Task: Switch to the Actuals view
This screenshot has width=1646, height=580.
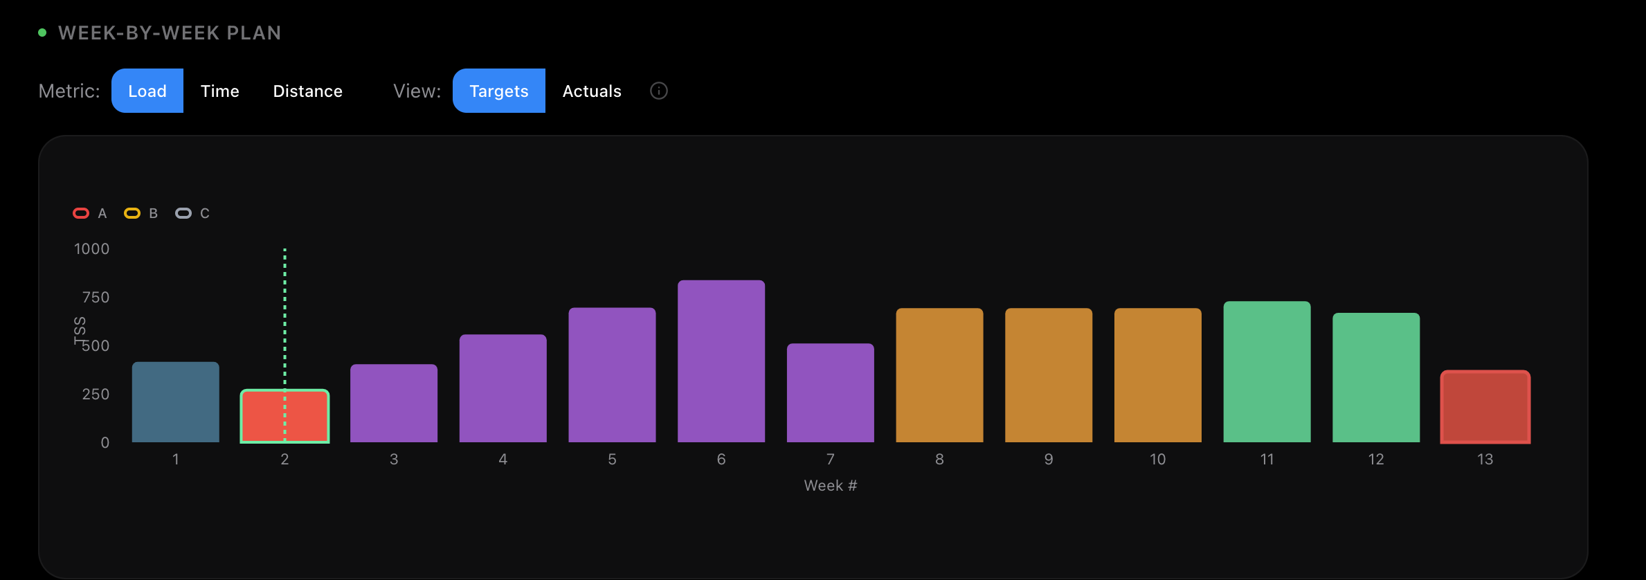Action: [x=592, y=91]
